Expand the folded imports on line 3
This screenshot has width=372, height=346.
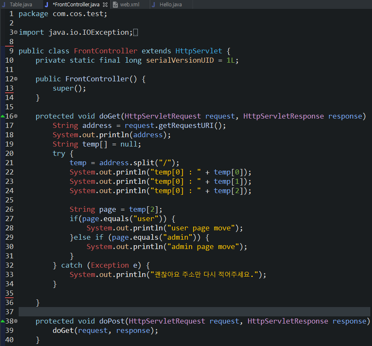coord(16,32)
